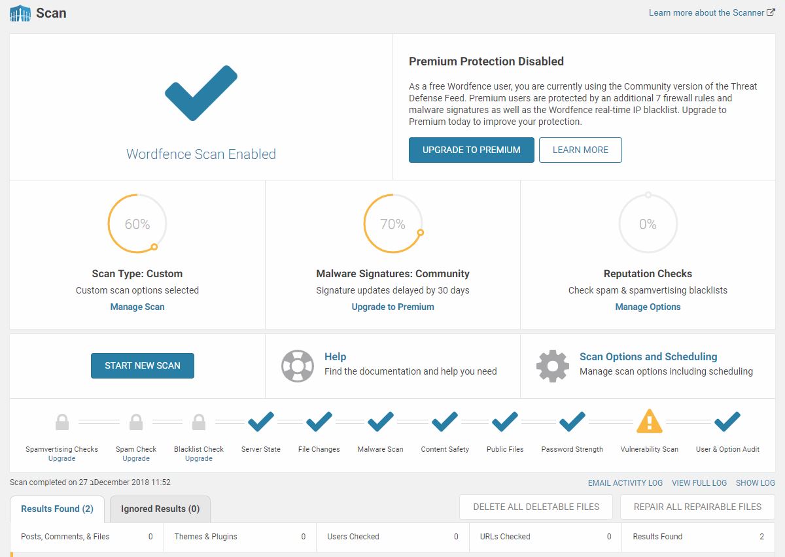785x557 pixels.
Task: Open the Manage Scan link
Action: (137, 307)
